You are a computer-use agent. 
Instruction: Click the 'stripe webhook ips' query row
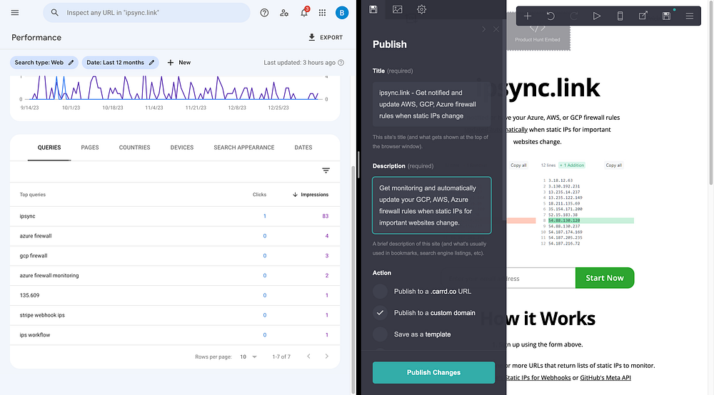point(175,315)
